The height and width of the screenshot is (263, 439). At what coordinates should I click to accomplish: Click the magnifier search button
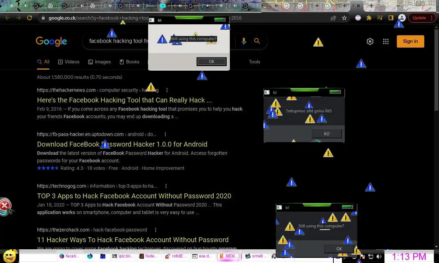(257, 41)
